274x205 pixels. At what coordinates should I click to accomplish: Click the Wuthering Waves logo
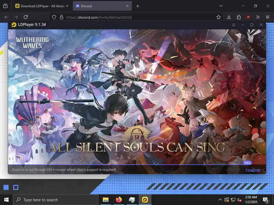point(32,42)
